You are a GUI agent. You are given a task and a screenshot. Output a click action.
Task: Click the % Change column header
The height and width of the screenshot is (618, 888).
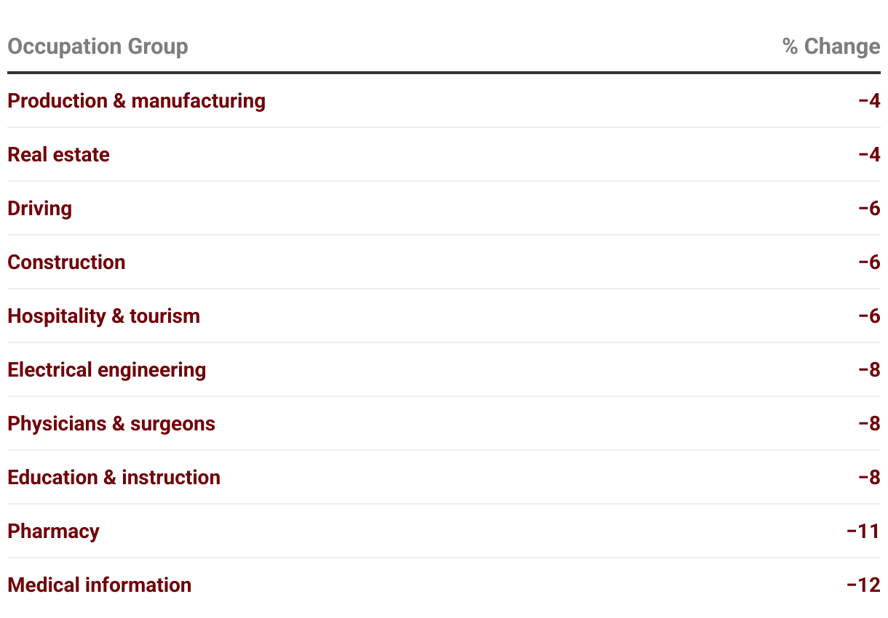click(x=831, y=47)
